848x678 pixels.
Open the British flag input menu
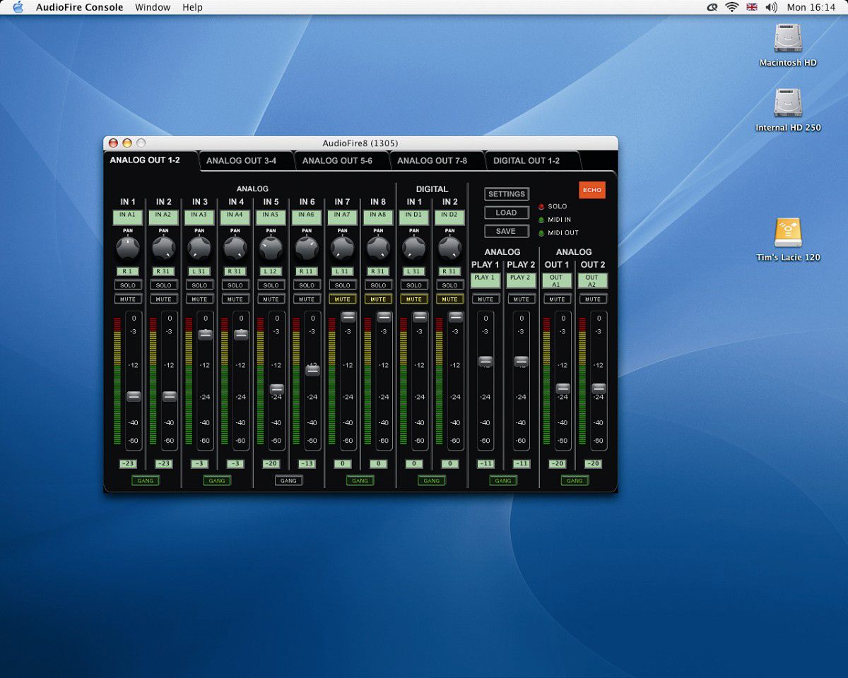click(x=751, y=7)
